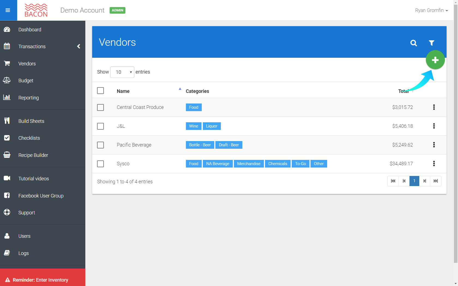458x286 pixels.
Task: Expand the Transactions submenu chevron
Action: 79,46
